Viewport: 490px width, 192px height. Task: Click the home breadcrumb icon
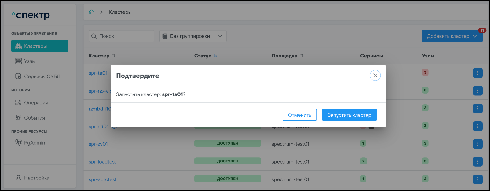point(91,12)
